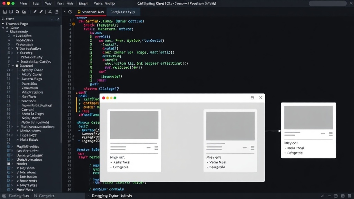Toggle the white checkbox beside 'Hantles'

9,164
